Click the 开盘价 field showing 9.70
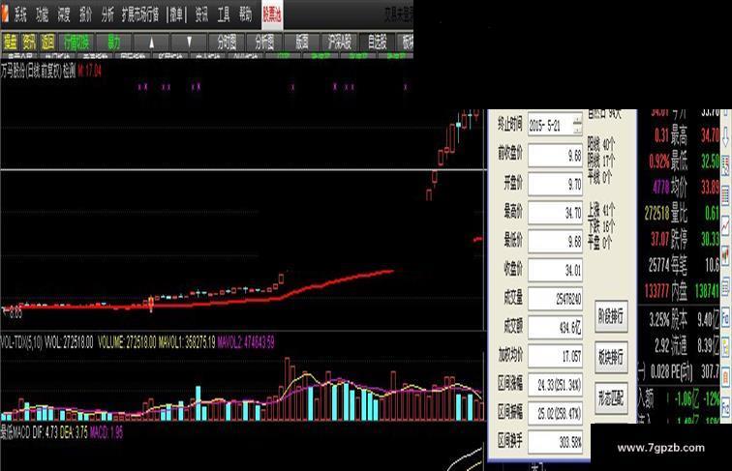732x471 pixels. click(x=555, y=184)
